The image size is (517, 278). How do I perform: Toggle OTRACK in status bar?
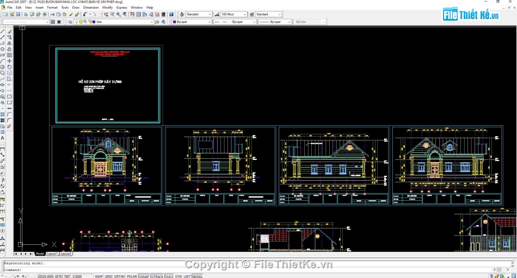(157, 276)
